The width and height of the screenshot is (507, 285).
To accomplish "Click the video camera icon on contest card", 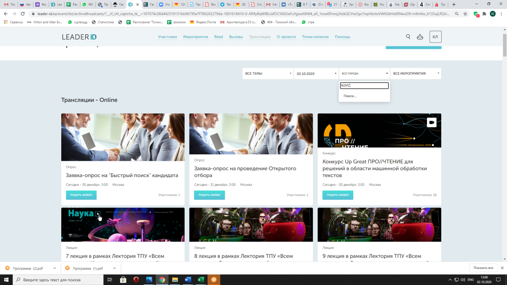I will coord(431,122).
